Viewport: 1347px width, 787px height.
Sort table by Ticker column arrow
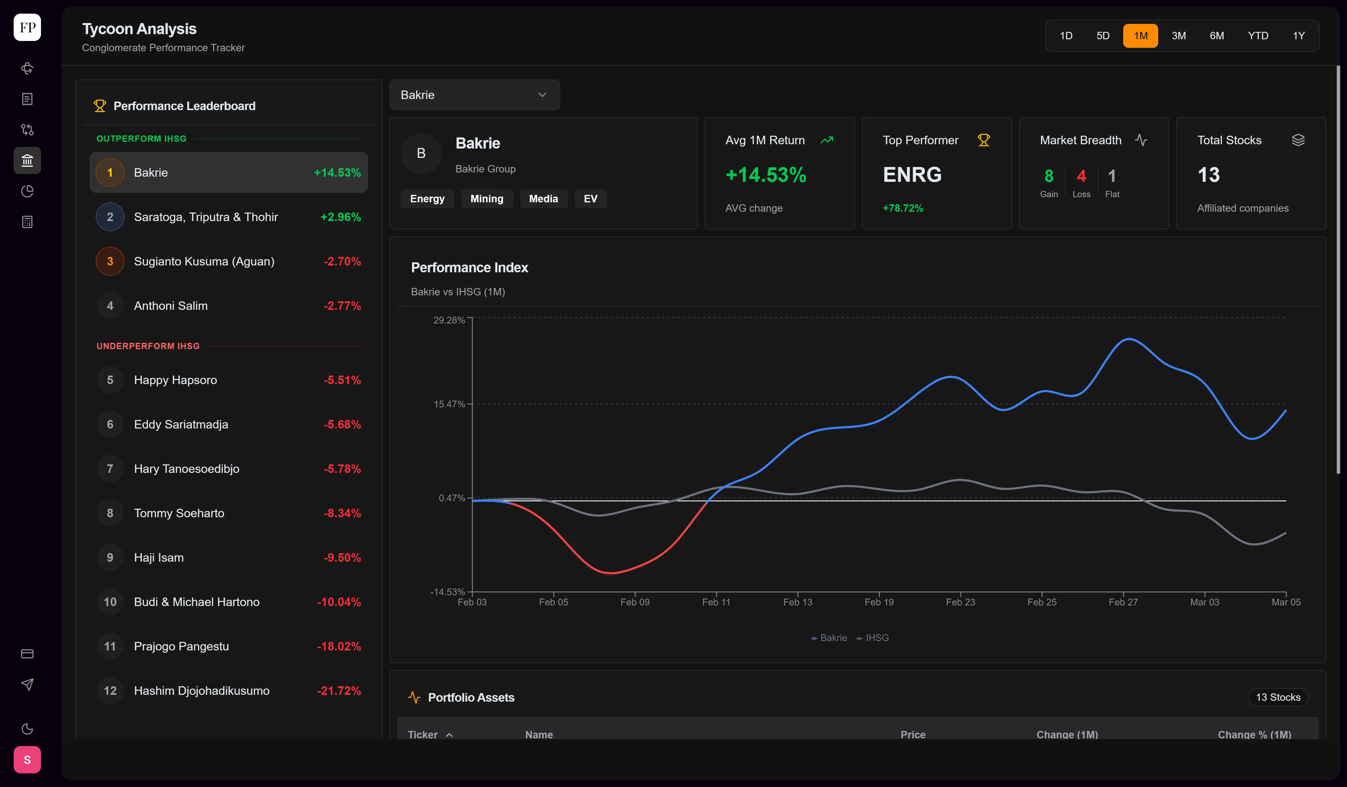(450, 735)
